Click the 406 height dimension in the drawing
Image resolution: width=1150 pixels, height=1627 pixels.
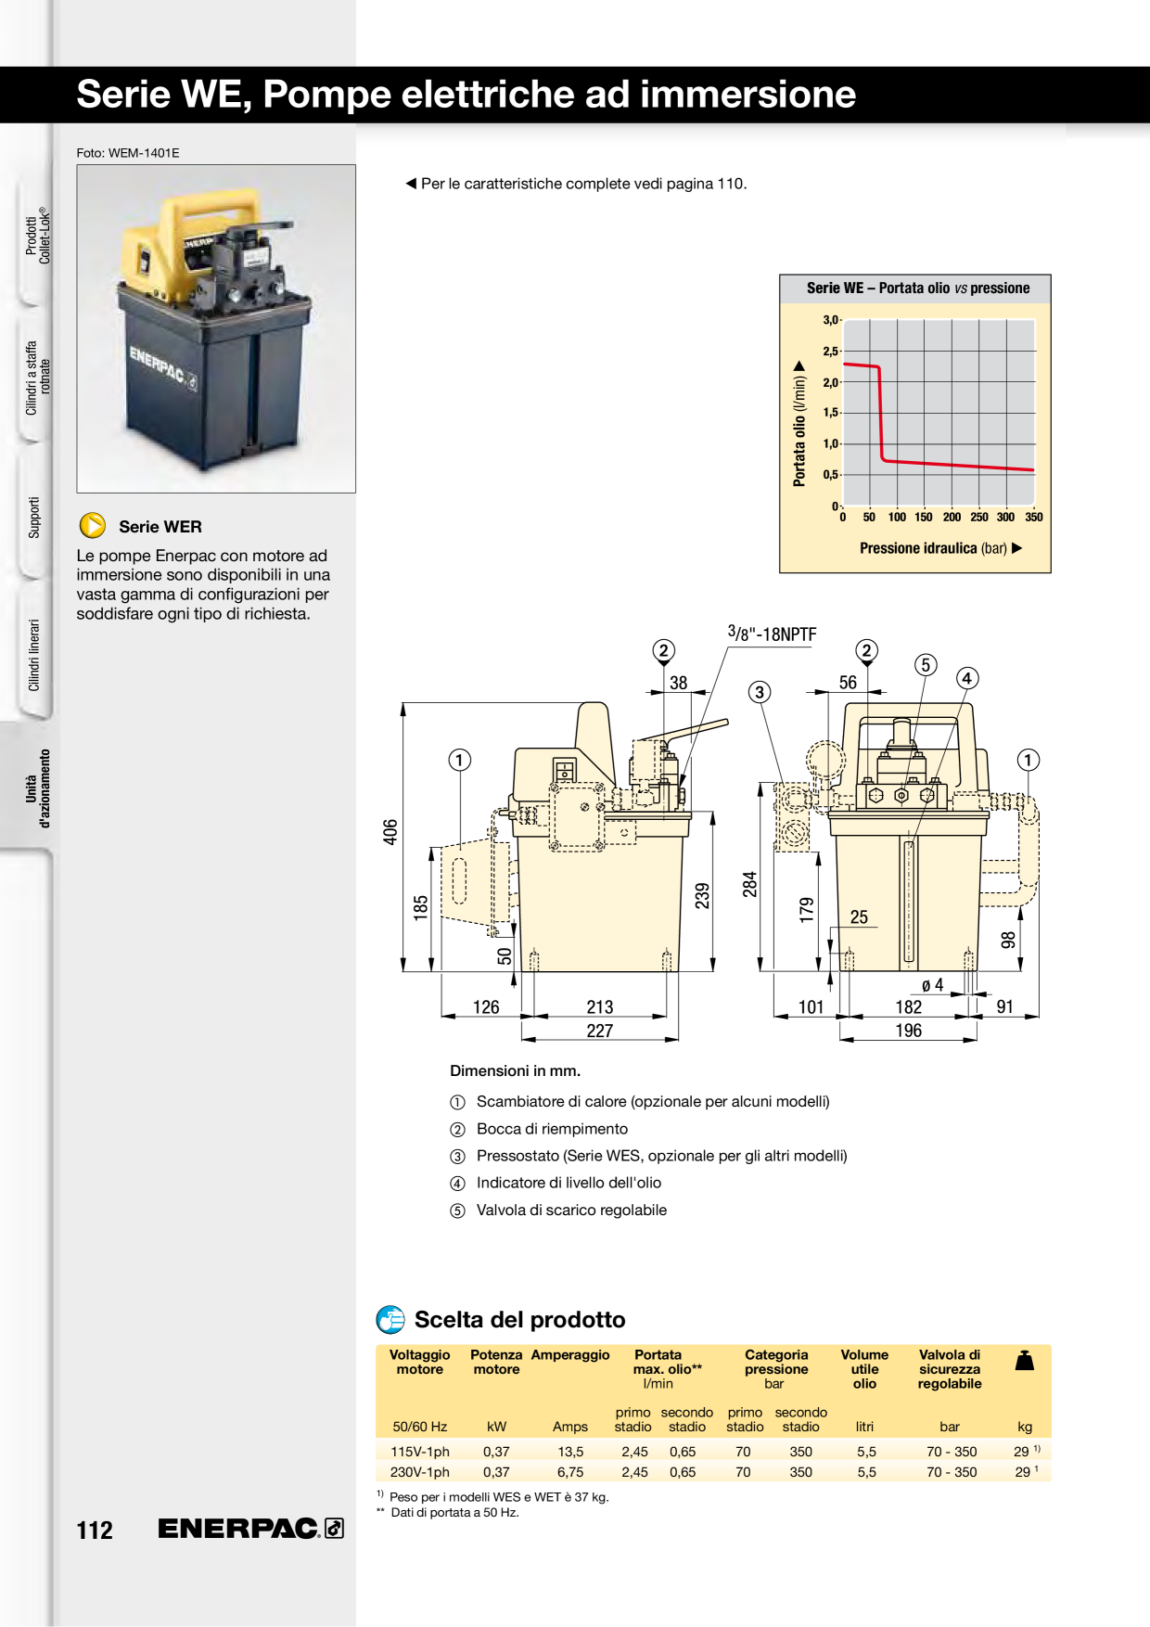[390, 832]
